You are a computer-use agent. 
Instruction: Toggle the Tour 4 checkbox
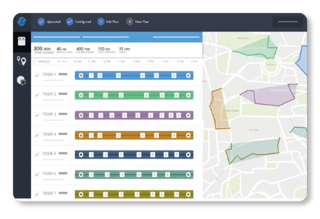click(x=37, y=135)
